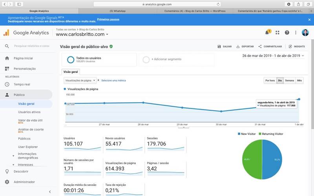Open the Visualizações de página metric dropdown
The height and width of the screenshot is (196, 314).
(80, 80)
